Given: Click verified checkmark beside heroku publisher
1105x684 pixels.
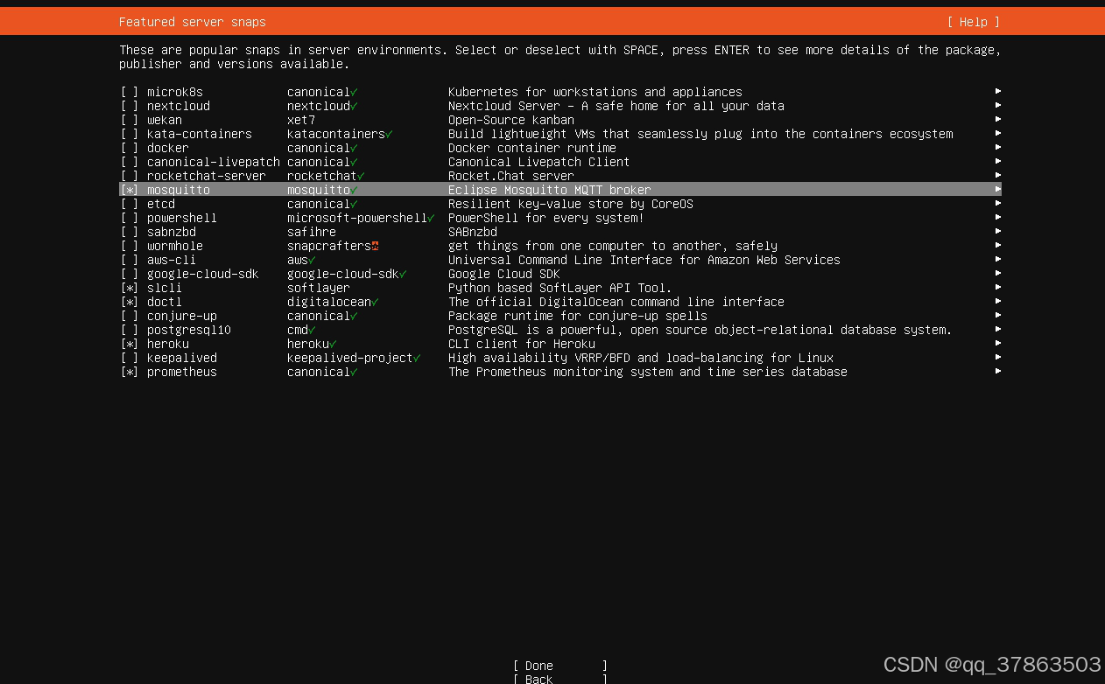Looking at the screenshot, I should [x=333, y=344].
